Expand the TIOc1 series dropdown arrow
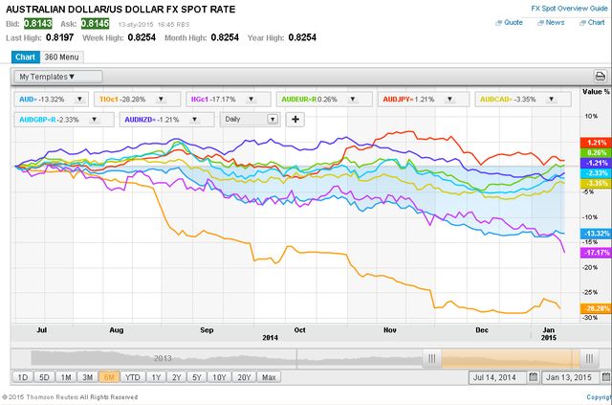Screen dimensions: 612x405 pos(161,100)
